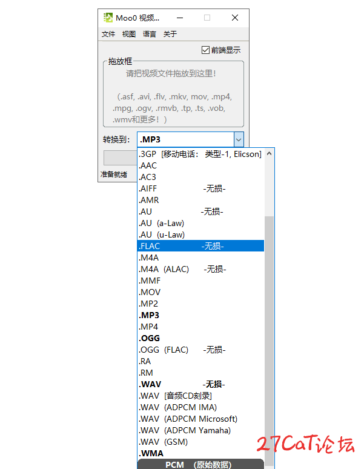
Task: Select the bold .WMA option
Action: (200, 453)
